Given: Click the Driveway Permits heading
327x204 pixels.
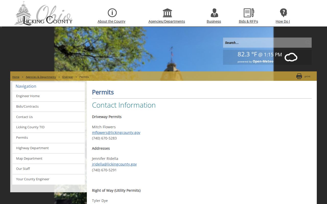Looking at the screenshot, I should click(107, 117).
